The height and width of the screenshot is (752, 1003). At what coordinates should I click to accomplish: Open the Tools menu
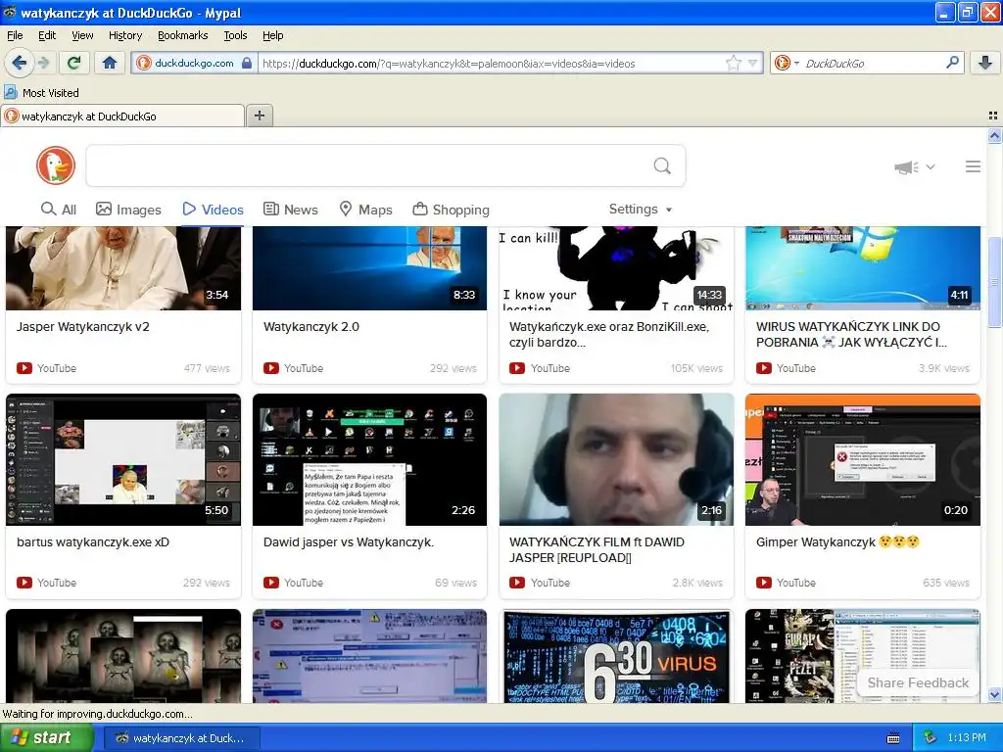(235, 35)
